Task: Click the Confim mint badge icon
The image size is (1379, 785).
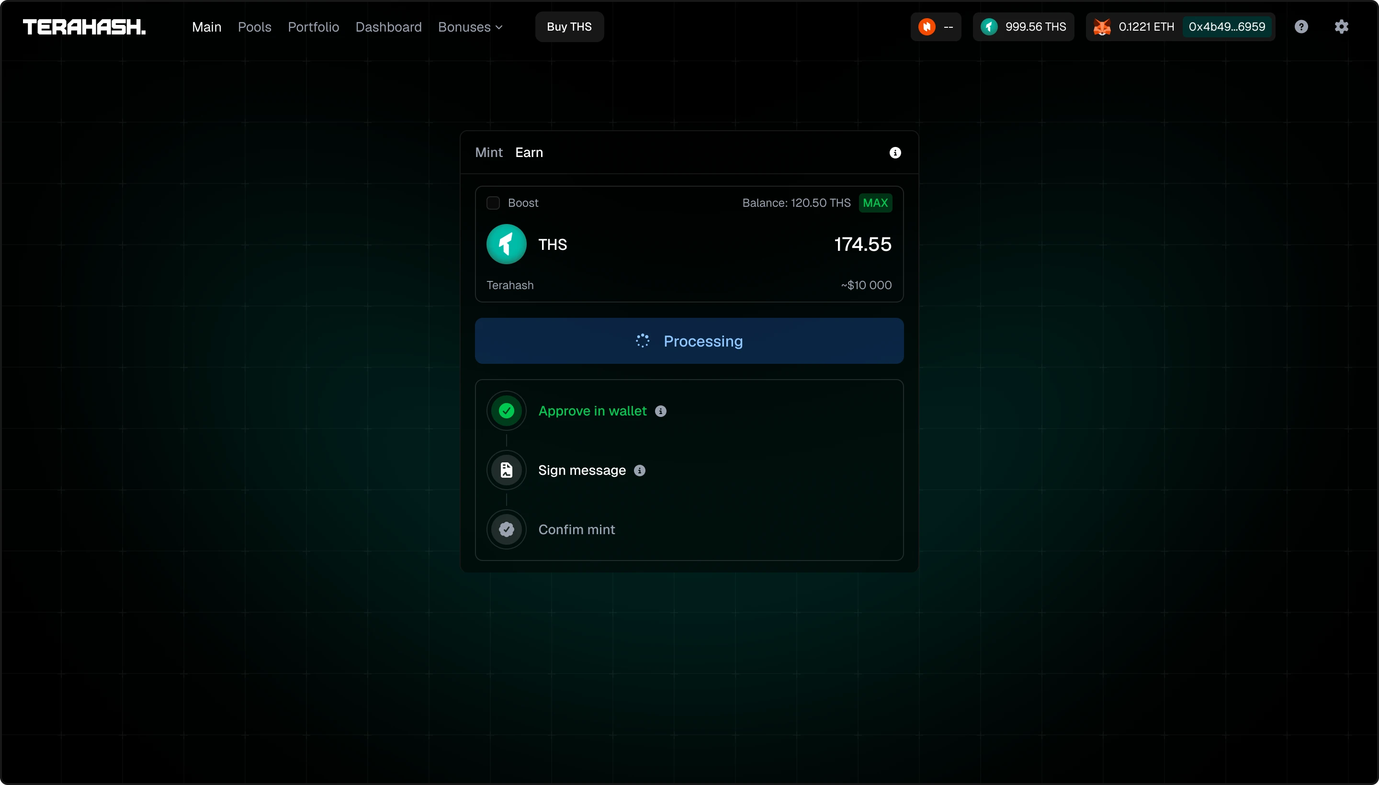Action: 507,529
